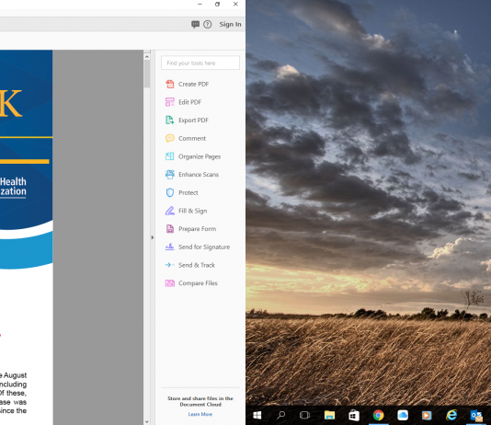Click the Compare Files label
491x425 pixels.
point(198,283)
